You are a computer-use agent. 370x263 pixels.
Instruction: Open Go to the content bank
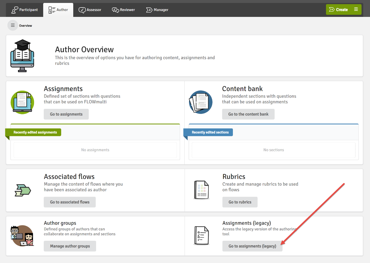(x=248, y=114)
